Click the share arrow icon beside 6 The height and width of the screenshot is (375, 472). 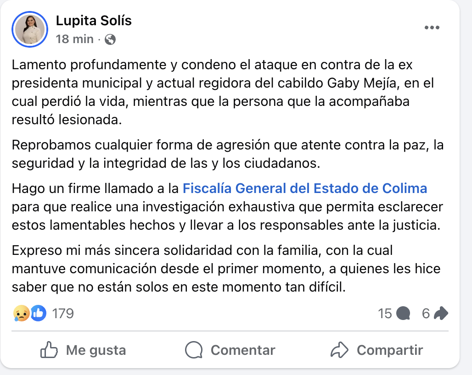coord(441,314)
